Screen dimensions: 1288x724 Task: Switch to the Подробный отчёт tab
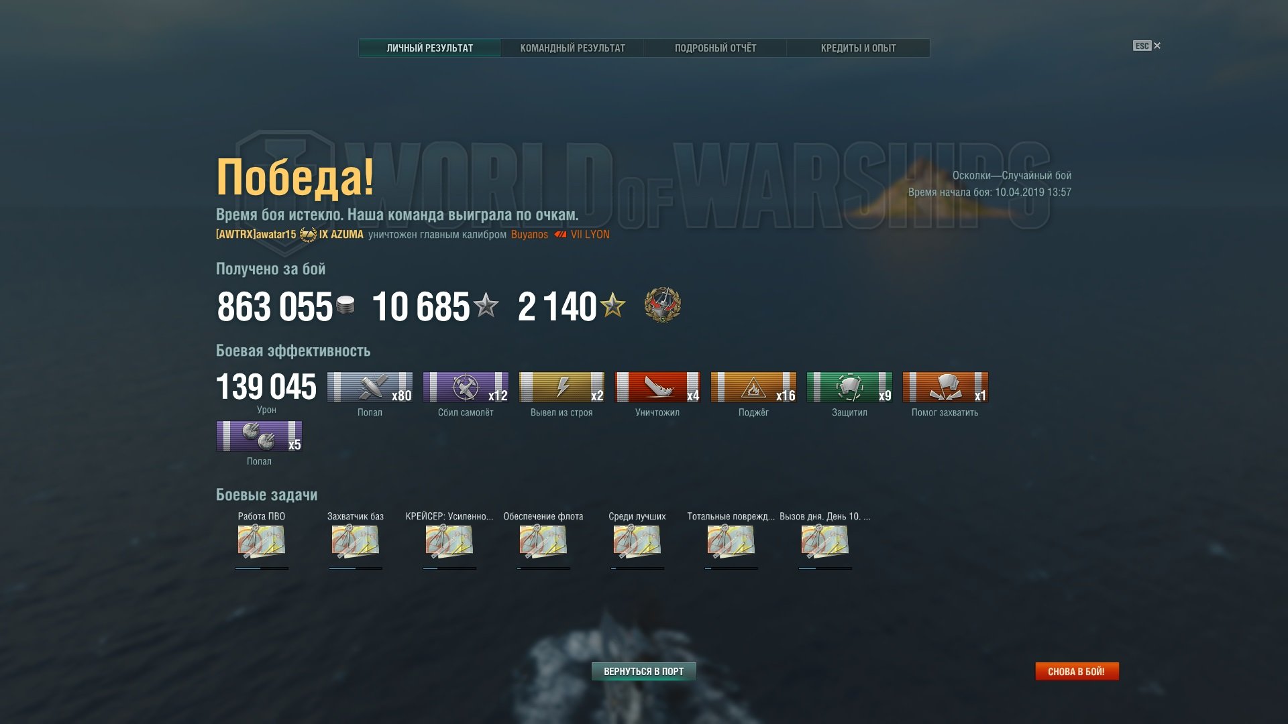(x=715, y=48)
